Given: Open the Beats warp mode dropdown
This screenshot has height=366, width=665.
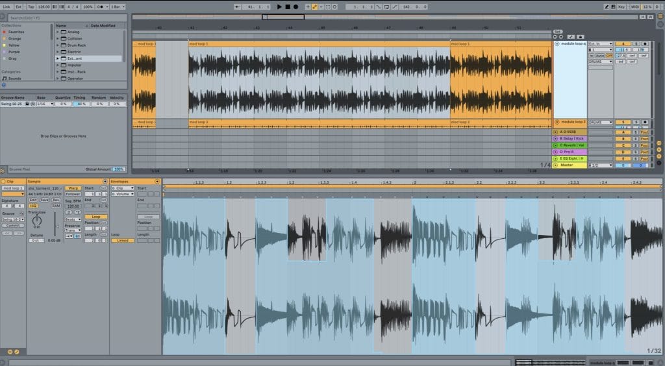Looking at the screenshot, I should (x=73, y=219).
